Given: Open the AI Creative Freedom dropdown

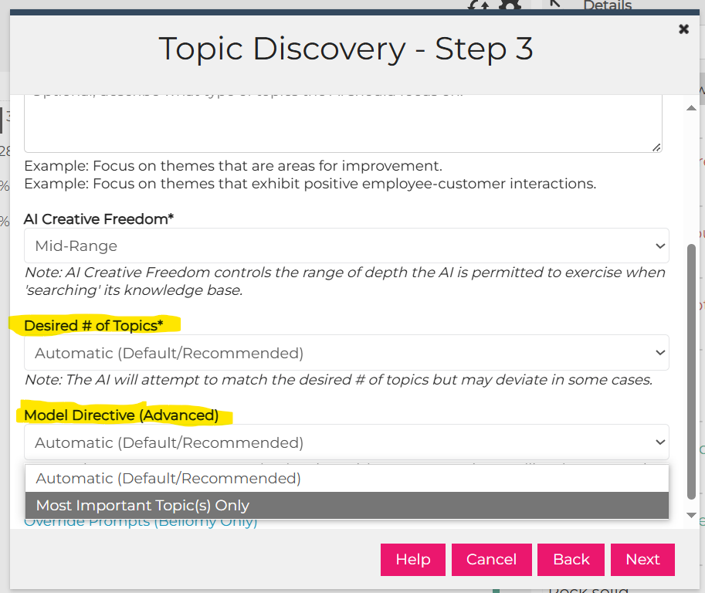Looking at the screenshot, I should tap(346, 246).
